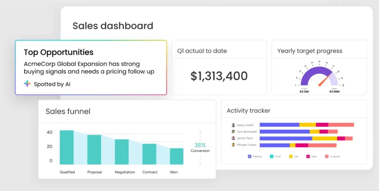Viewport: 379px width, 191px height.
Task: Click the Spotted by AI sparkle icon
Action: (27, 84)
